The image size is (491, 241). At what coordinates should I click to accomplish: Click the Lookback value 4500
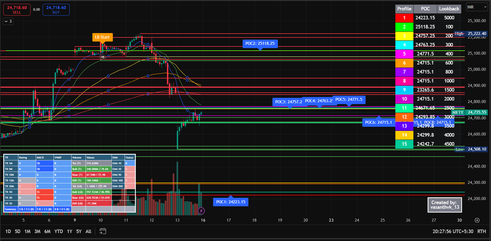click(x=449, y=144)
